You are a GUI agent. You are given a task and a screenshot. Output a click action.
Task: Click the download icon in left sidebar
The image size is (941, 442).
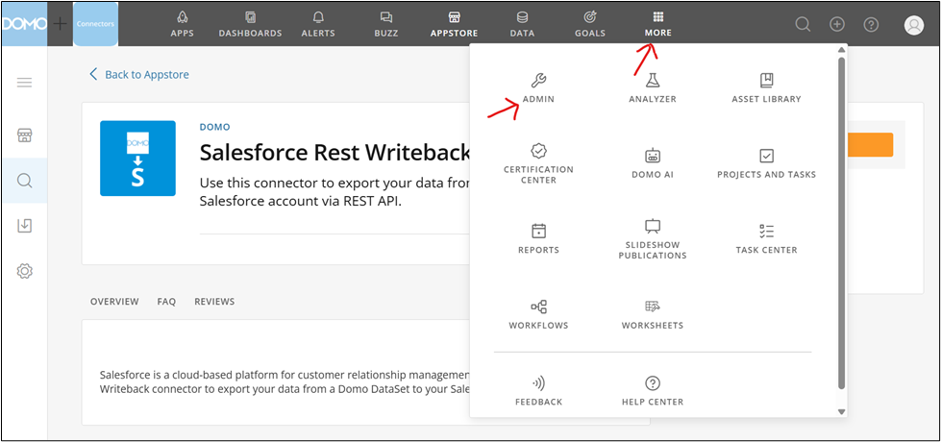click(24, 226)
